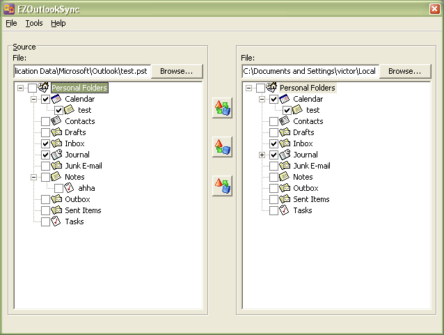Click the right pane Personal Folders house icon
Image resolution: width=444 pixels, height=335 pixels.
271,87
